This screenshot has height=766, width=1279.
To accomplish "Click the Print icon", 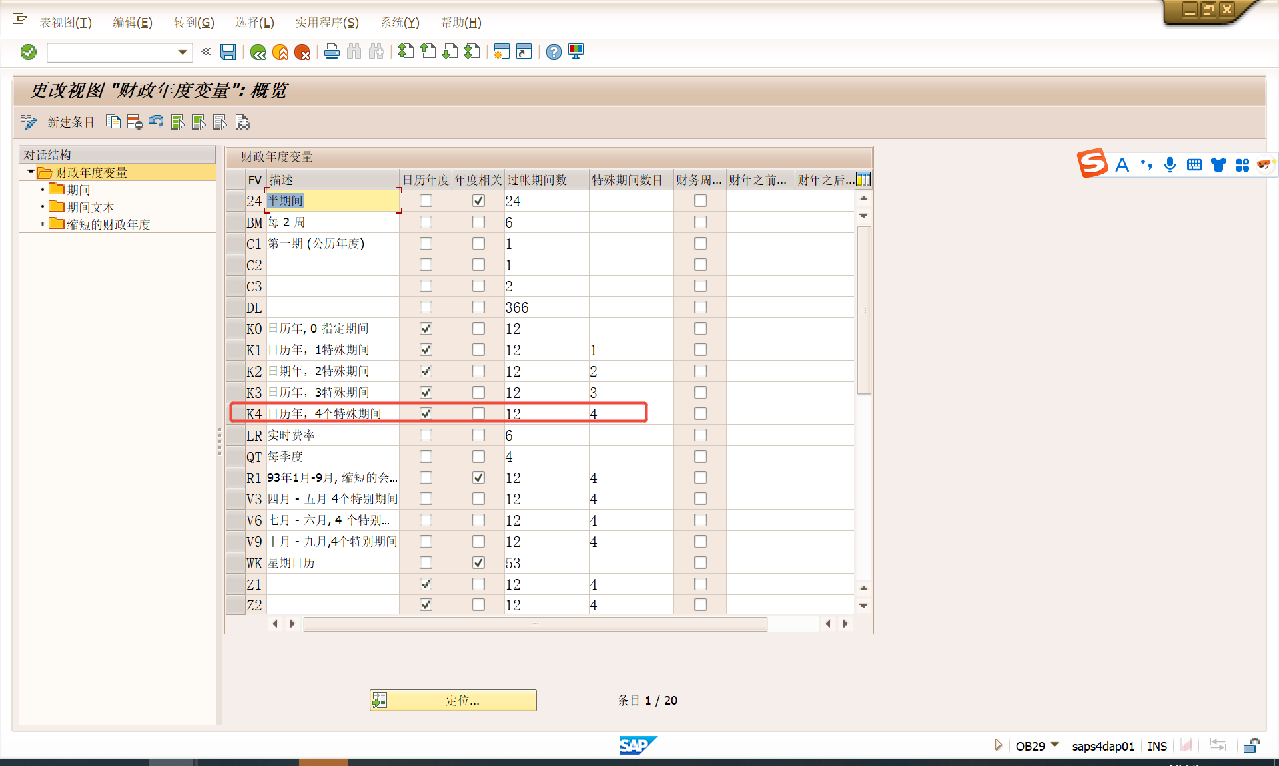I will pyautogui.click(x=332, y=52).
